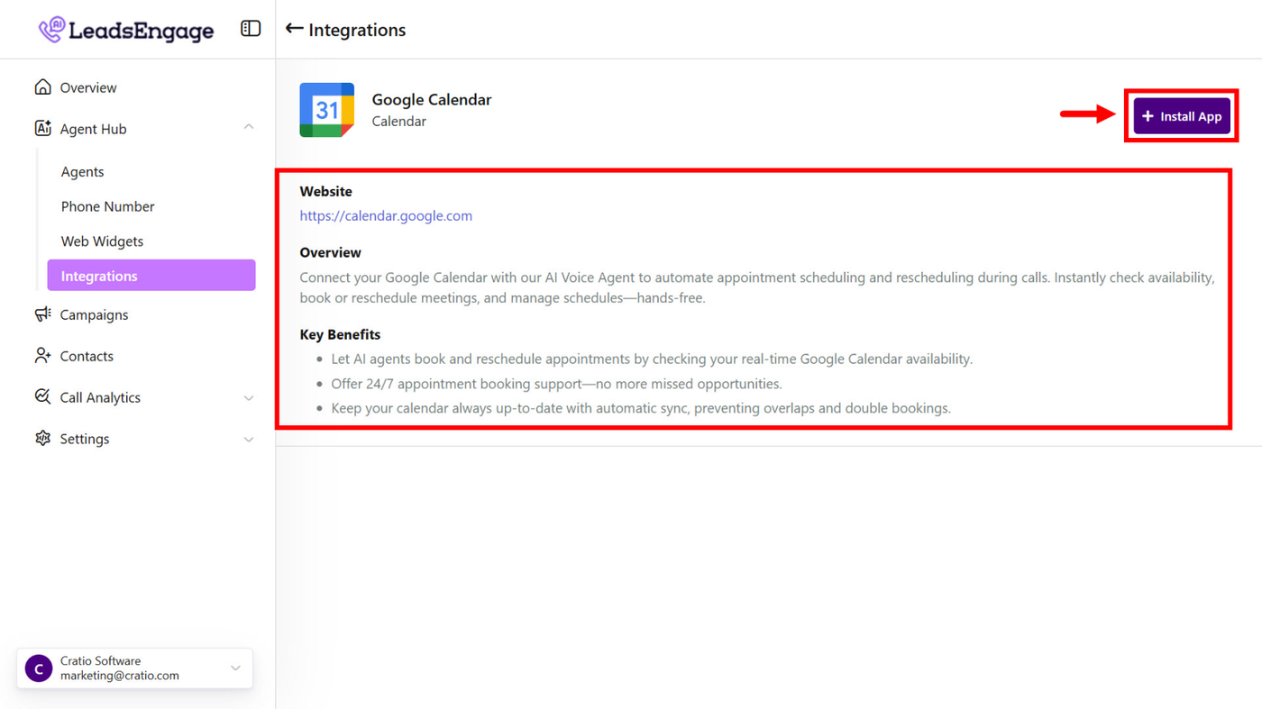Click the Contacts person icon
Viewport: 1262px width, 709px height.
(x=42, y=356)
